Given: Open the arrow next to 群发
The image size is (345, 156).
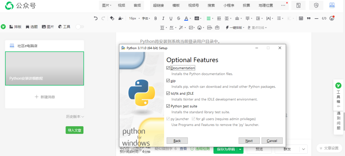Looking at the screenshot, I should [304, 149].
